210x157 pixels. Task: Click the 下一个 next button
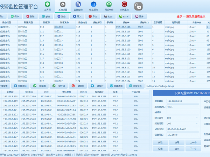[193, 149]
